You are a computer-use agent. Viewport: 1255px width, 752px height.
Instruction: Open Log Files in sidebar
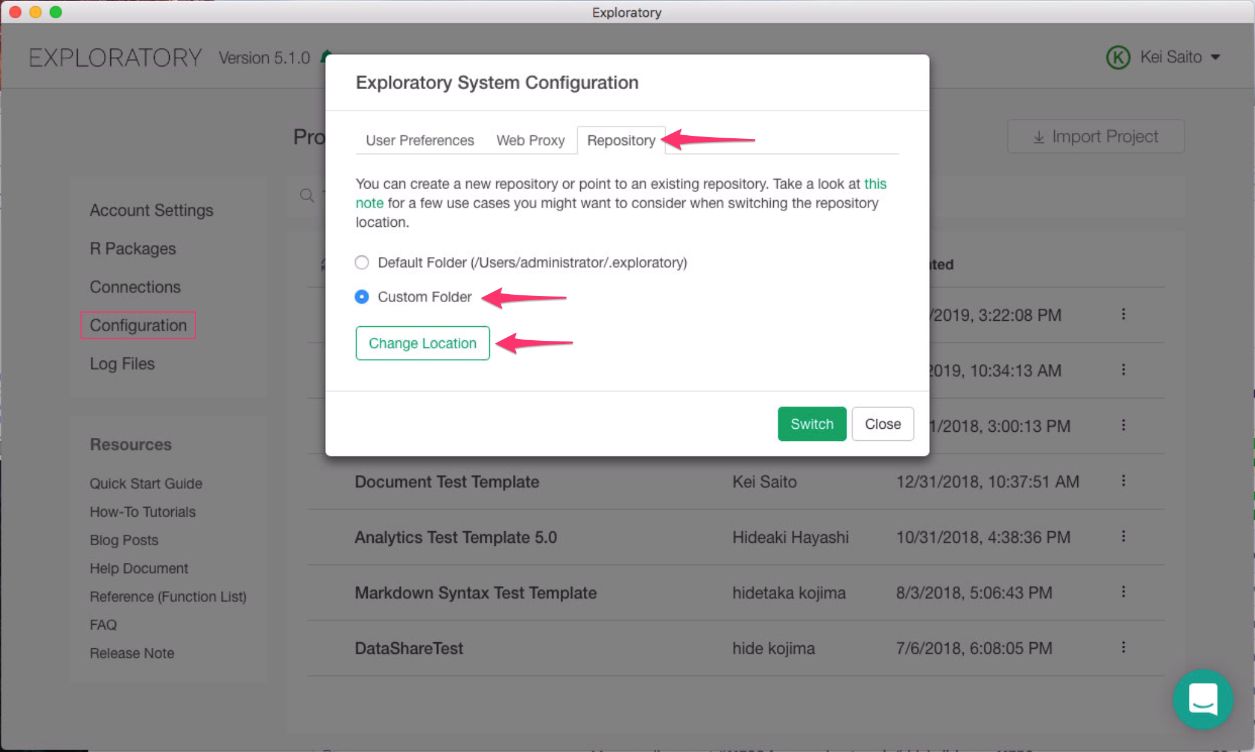[x=123, y=364]
